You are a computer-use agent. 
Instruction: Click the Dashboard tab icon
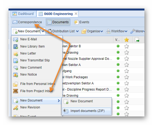point(14,14)
